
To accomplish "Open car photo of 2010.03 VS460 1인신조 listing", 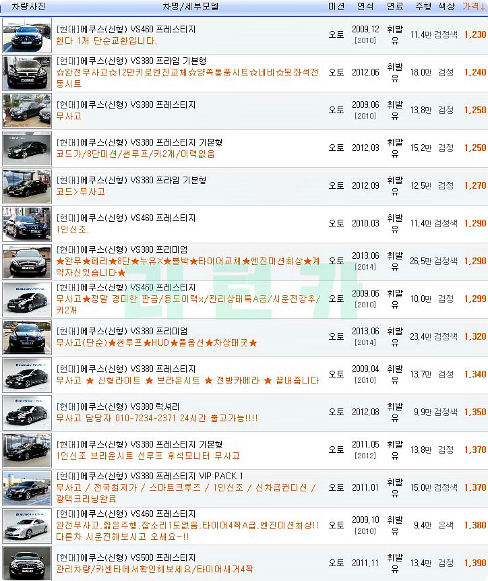I will [x=27, y=224].
